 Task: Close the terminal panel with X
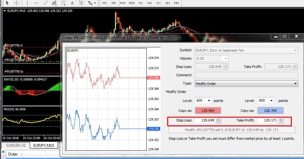[x=3, y=152]
